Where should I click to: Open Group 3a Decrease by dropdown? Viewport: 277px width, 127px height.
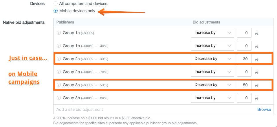212,85
